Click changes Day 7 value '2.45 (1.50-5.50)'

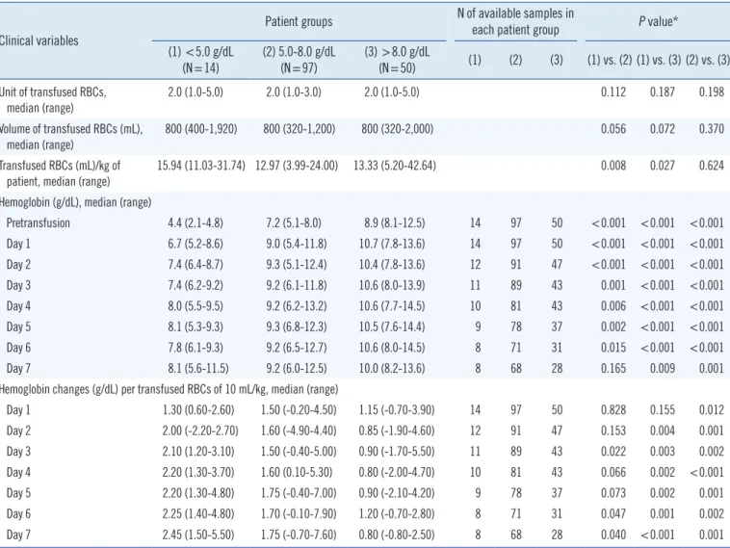click(197, 535)
